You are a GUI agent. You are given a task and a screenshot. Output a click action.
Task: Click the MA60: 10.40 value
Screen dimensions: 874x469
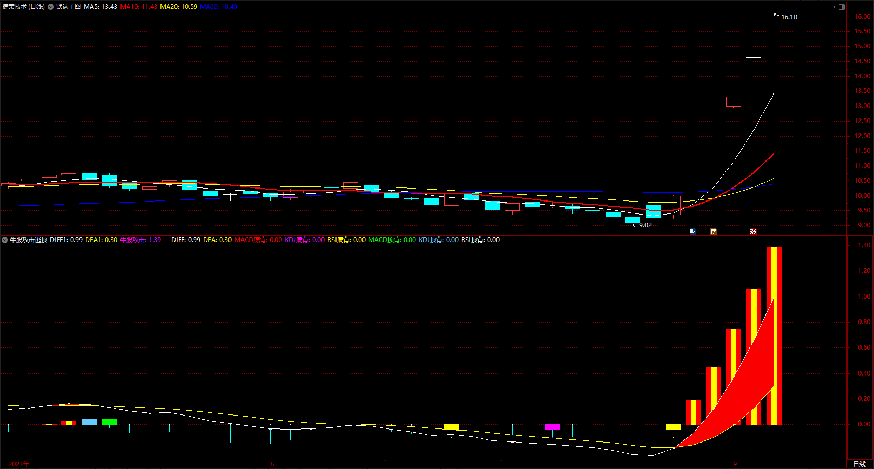pyautogui.click(x=219, y=7)
